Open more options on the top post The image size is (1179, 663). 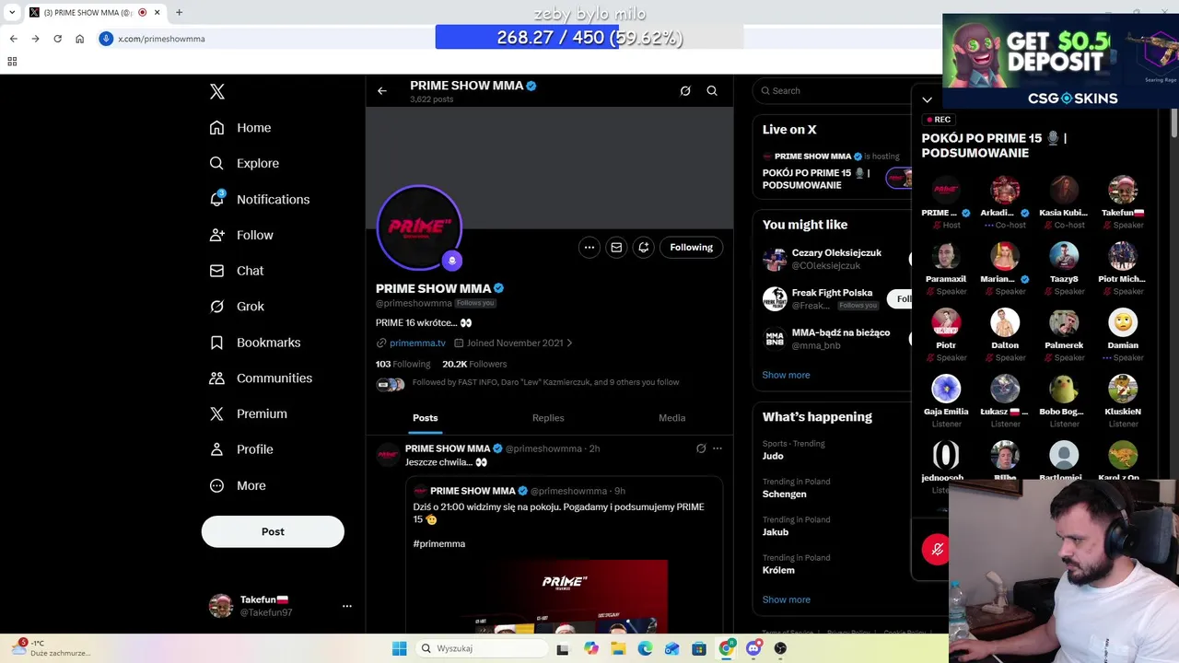tap(718, 448)
